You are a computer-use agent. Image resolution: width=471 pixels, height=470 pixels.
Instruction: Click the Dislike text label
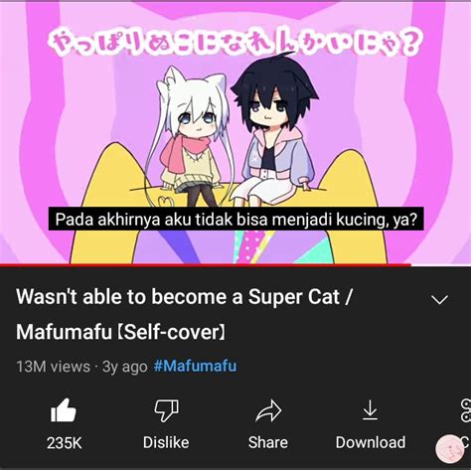[x=166, y=442]
